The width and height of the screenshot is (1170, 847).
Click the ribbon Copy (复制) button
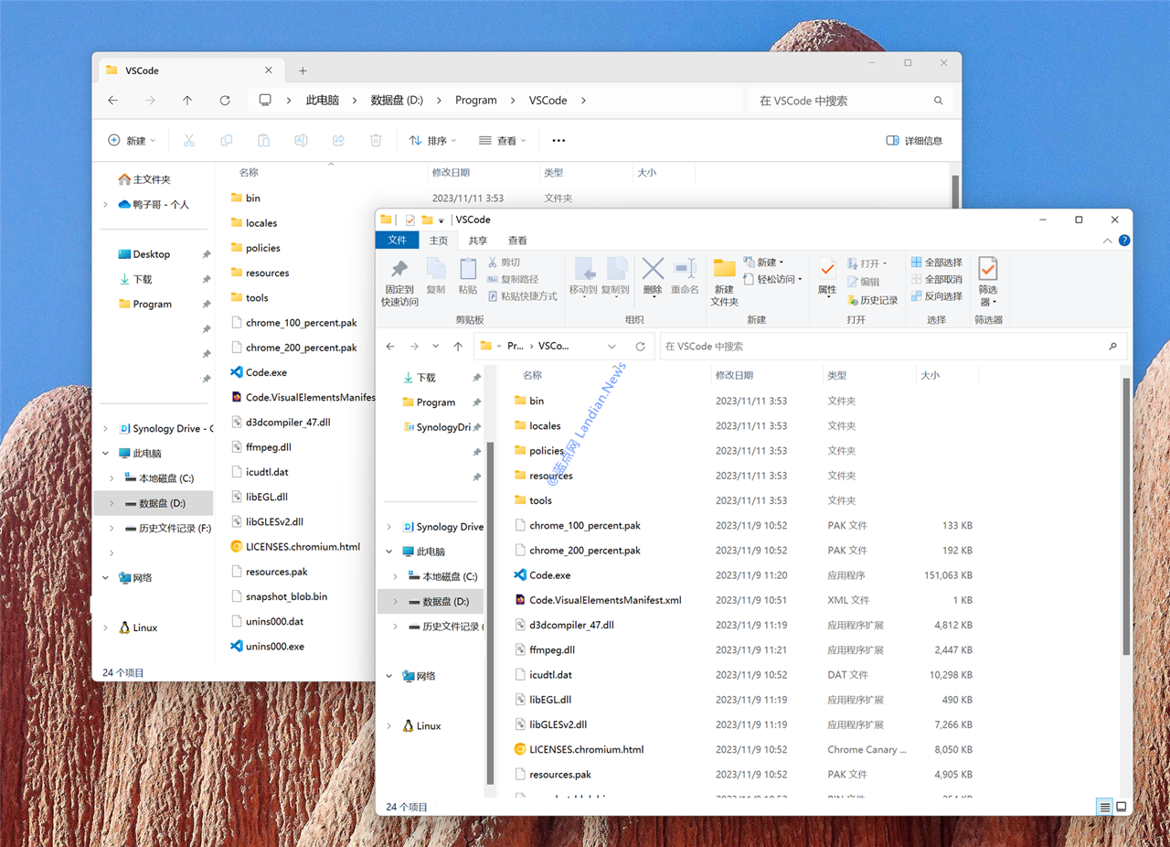pyautogui.click(x=436, y=276)
